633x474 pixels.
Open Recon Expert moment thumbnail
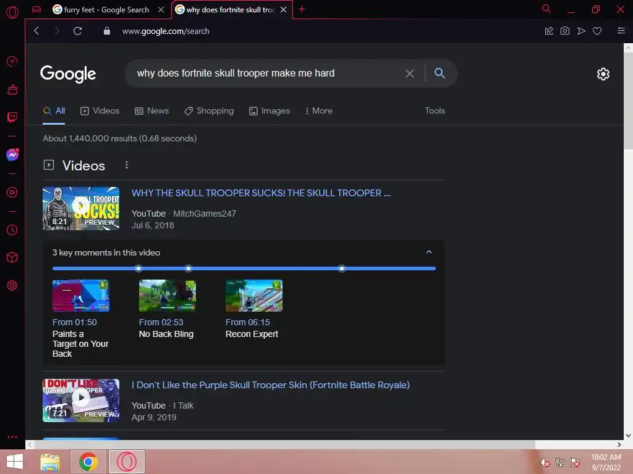click(x=254, y=296)
